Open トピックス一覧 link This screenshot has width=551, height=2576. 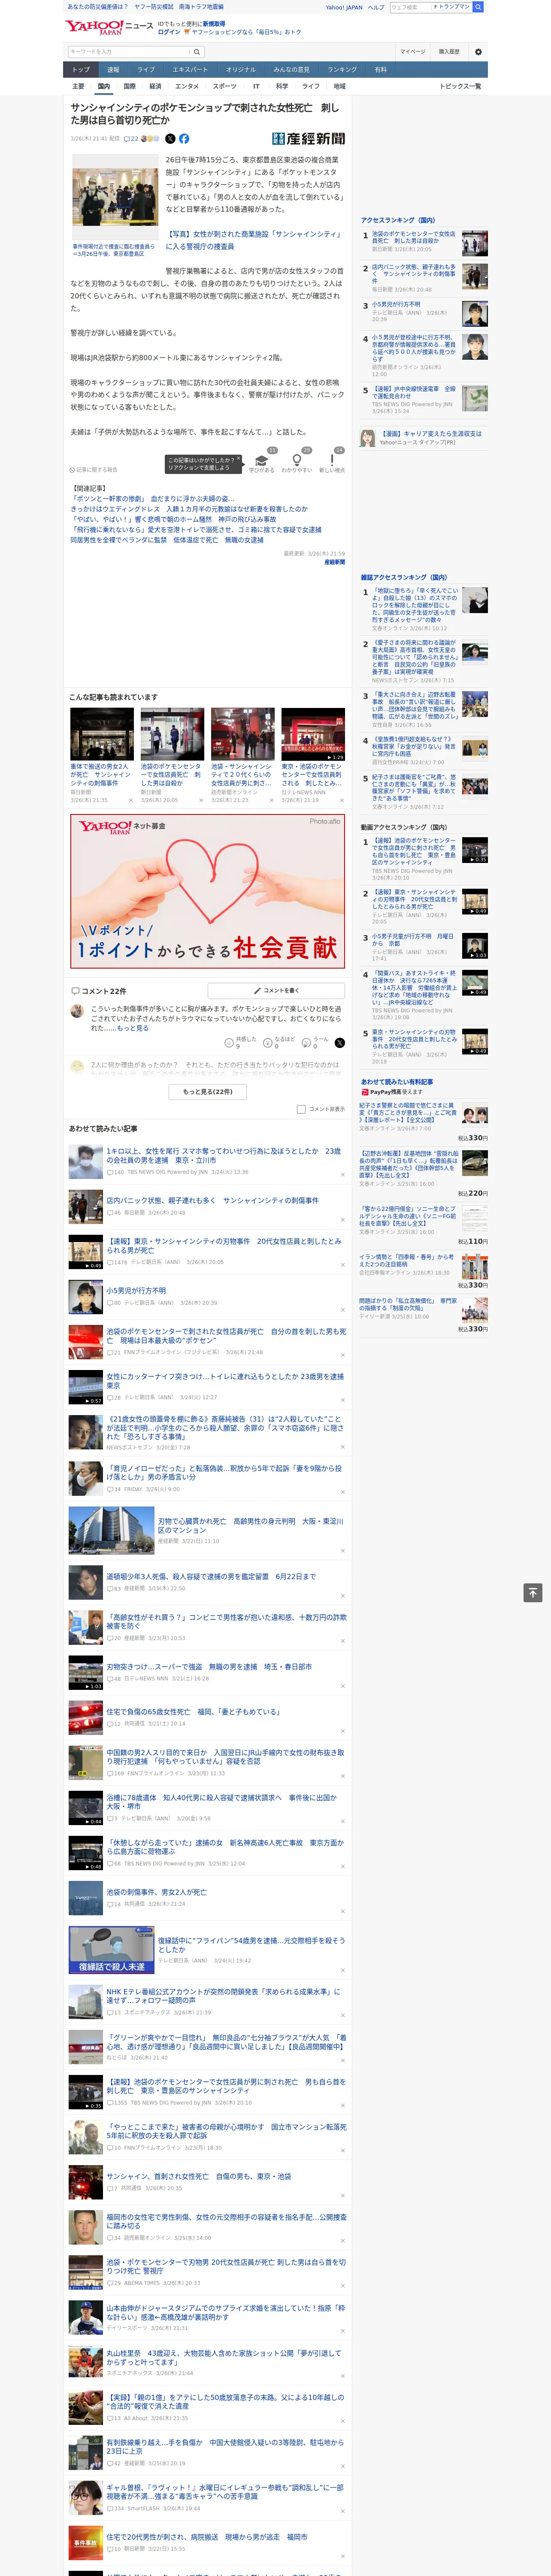[x=461, y=87]
